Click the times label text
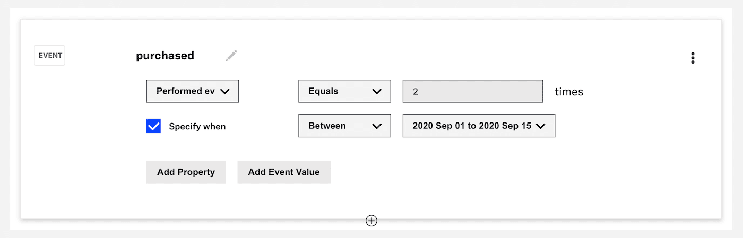743x238 pixels. (569, 92)
